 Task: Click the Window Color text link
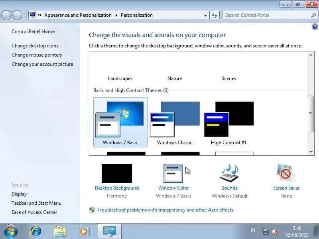tap(173, 188)
